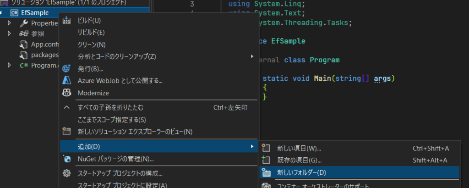Click the new item icon beside 新しい項目(W)

(266, 148)
